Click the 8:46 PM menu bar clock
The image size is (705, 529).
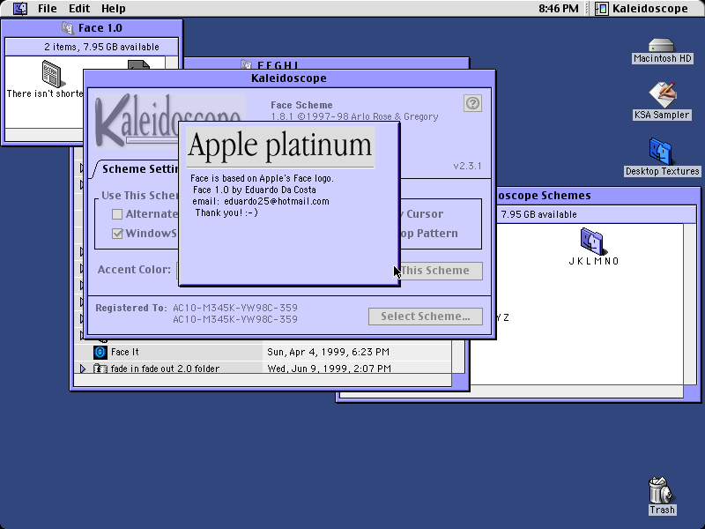pos(559,9)
